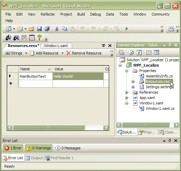Click the resource grid horizontal scrollbar thumb

[49, 127]
